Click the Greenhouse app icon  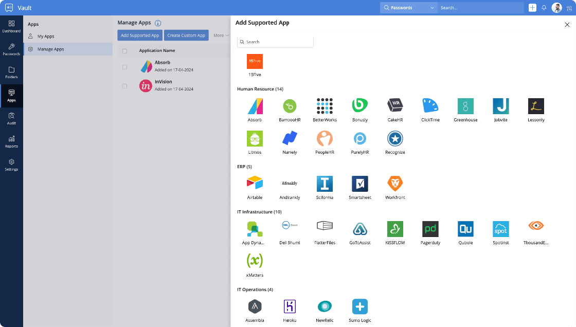(x=465, y=106)
